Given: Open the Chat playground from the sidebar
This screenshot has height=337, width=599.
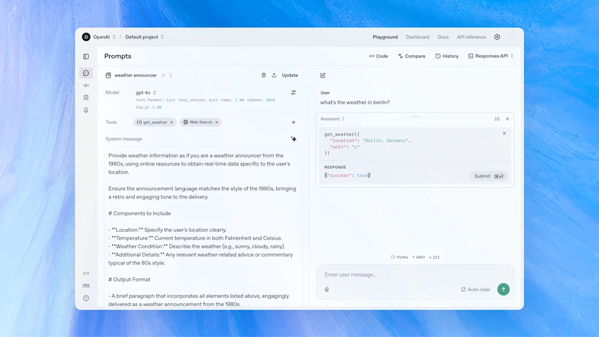Looking at the screenshot, I should click(x=86, y=73).
